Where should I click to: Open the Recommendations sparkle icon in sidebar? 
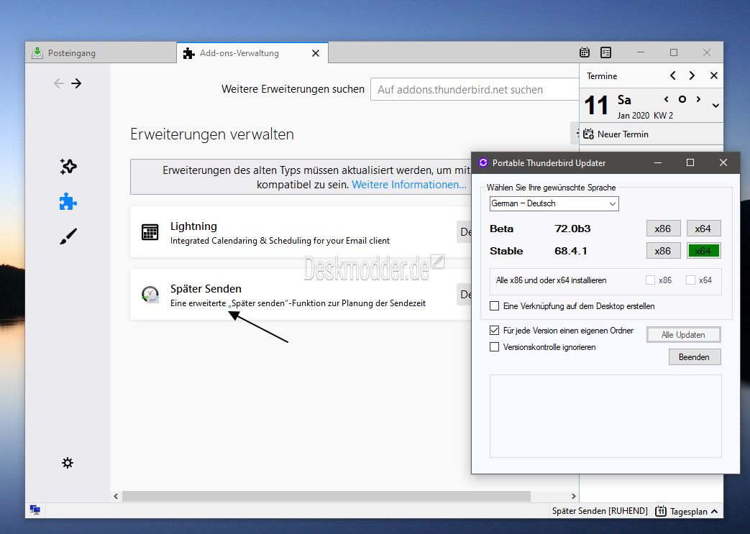(x=68, y=166)
